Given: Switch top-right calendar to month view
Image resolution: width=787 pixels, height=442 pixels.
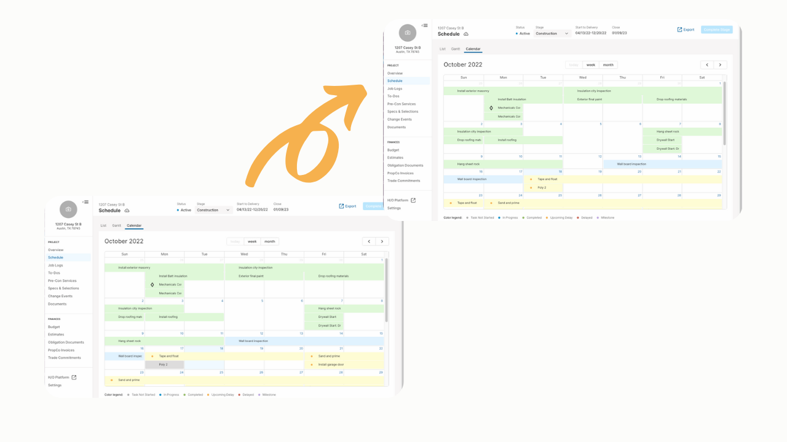Looking at the screenshot, I should (x=608, y=64).
